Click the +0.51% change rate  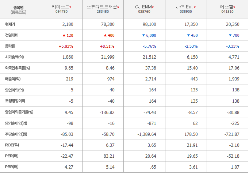pos(107,46)
